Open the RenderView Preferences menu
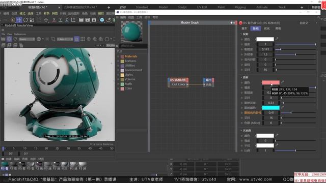326x183 pixels. (x=20, y=34)
